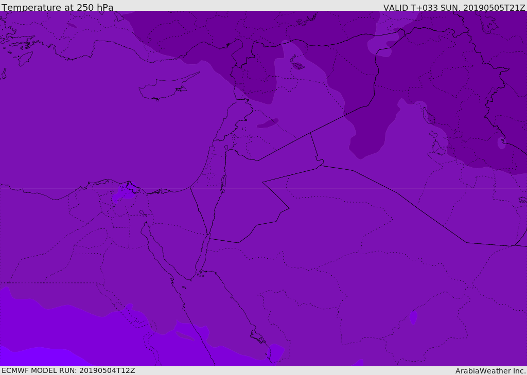
Task: Click the lake outline in northern Syria
Action: coord(297,64)
